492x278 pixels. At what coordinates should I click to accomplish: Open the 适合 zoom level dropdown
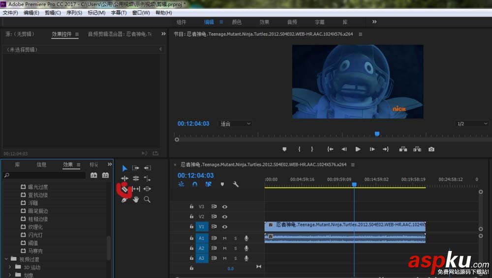235,124
